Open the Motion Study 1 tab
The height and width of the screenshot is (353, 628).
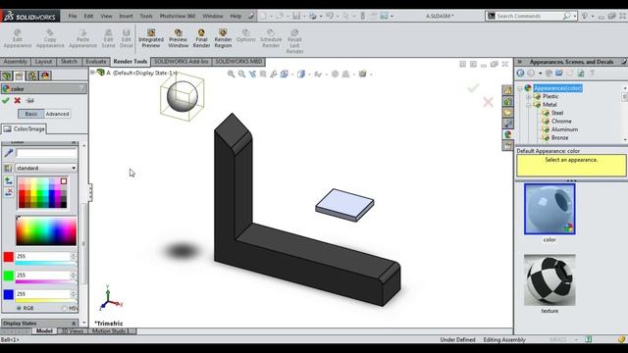111,331
